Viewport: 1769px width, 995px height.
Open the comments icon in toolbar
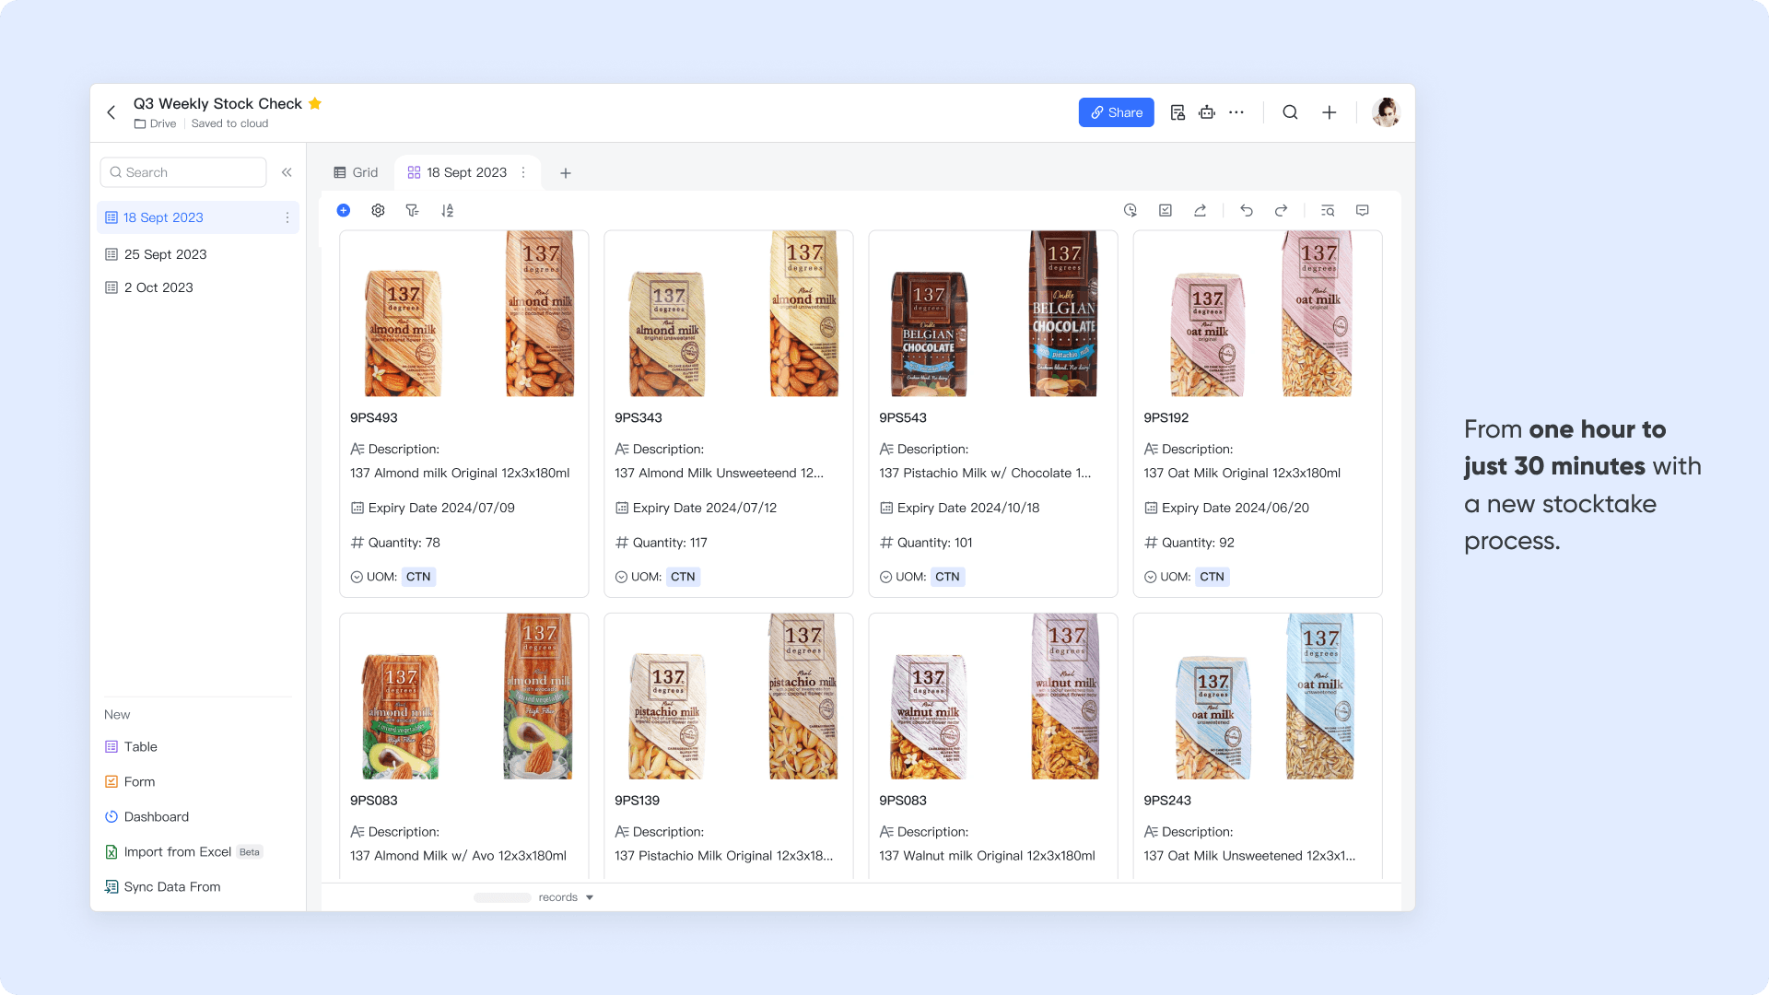point(1362,210)
